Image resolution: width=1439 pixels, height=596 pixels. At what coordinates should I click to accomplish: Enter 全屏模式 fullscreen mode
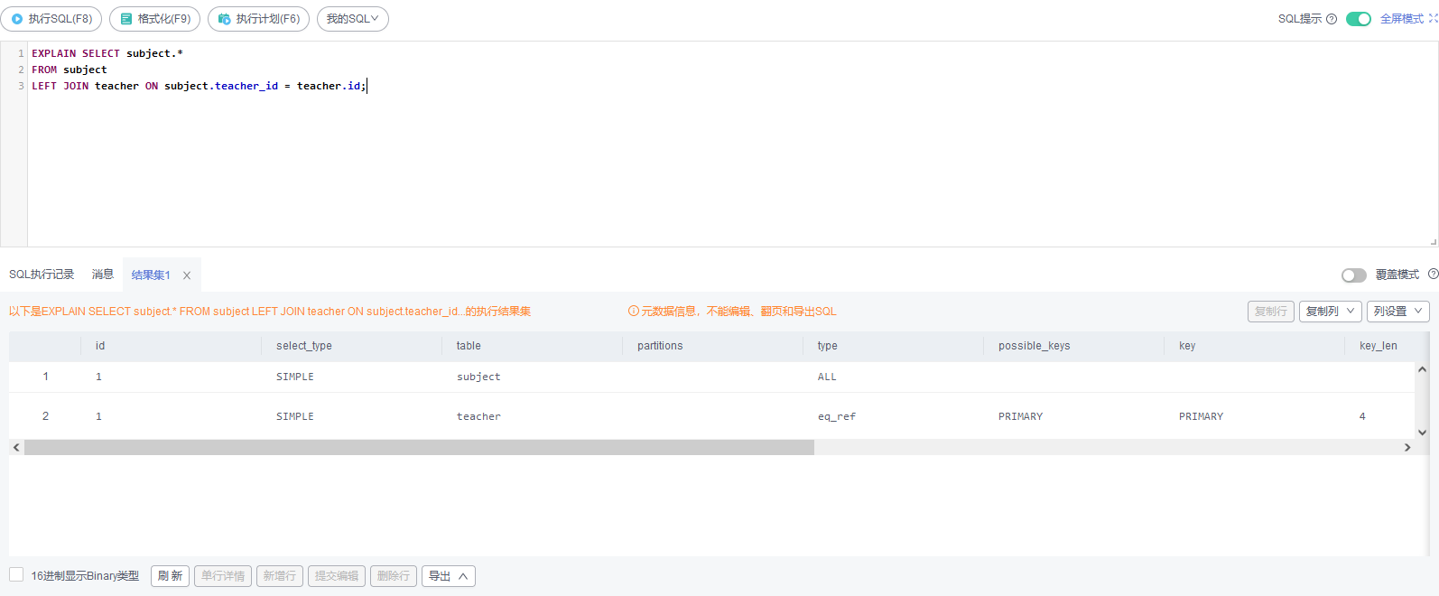(x=1408, y=19)
